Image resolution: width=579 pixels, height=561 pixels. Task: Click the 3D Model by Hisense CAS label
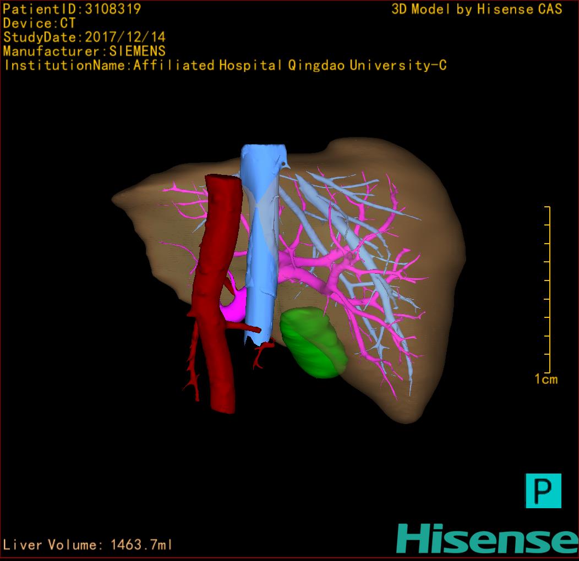pos(477,9)
